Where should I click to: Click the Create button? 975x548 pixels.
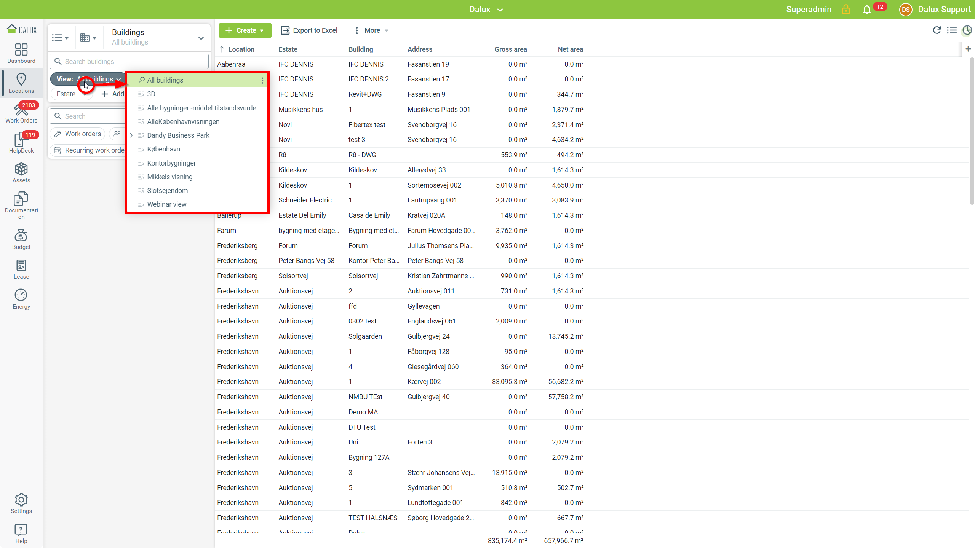pos(245,30)
